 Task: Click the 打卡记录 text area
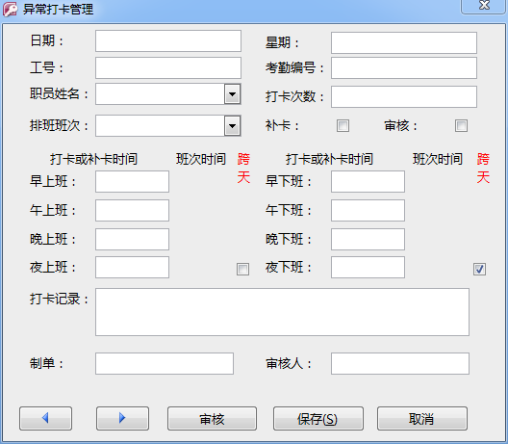(282, 312)
